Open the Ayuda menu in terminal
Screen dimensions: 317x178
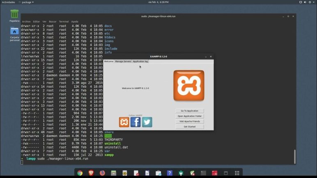click(75, 22)
